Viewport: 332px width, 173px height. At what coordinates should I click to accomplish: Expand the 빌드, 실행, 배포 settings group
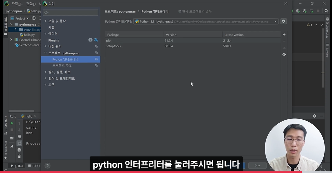tap(45, 72)
